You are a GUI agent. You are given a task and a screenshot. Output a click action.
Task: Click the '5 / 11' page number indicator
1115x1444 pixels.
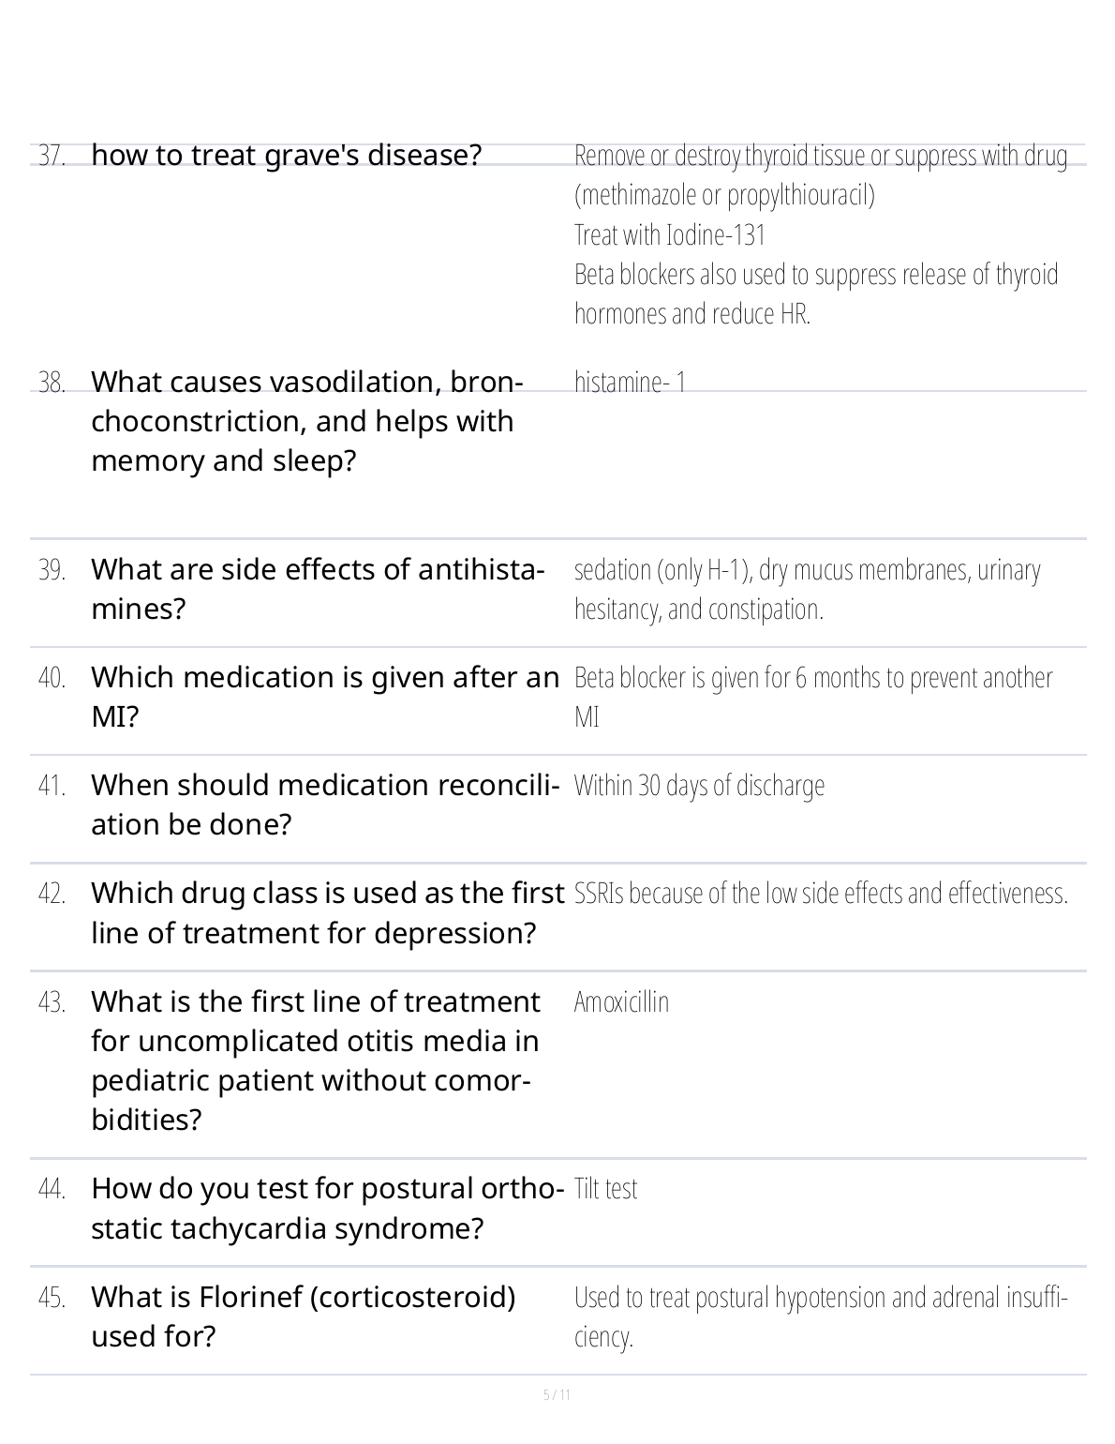(x=557, y=1395)
